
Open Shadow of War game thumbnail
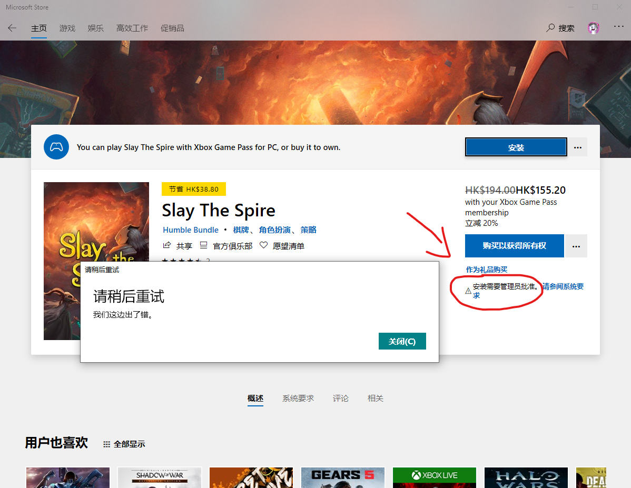pyautogui.click(x=160, y=477)
